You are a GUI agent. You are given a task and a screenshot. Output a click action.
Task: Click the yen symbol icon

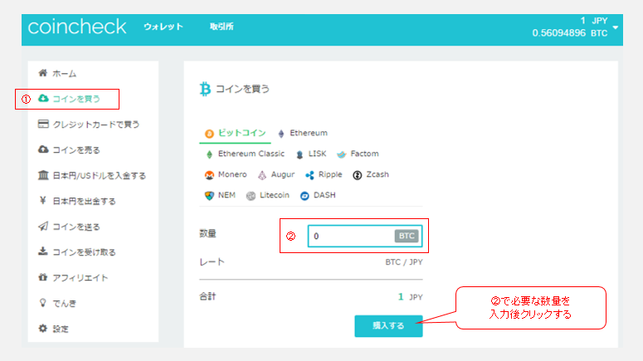pyautogui.click(x=42, y=200)
